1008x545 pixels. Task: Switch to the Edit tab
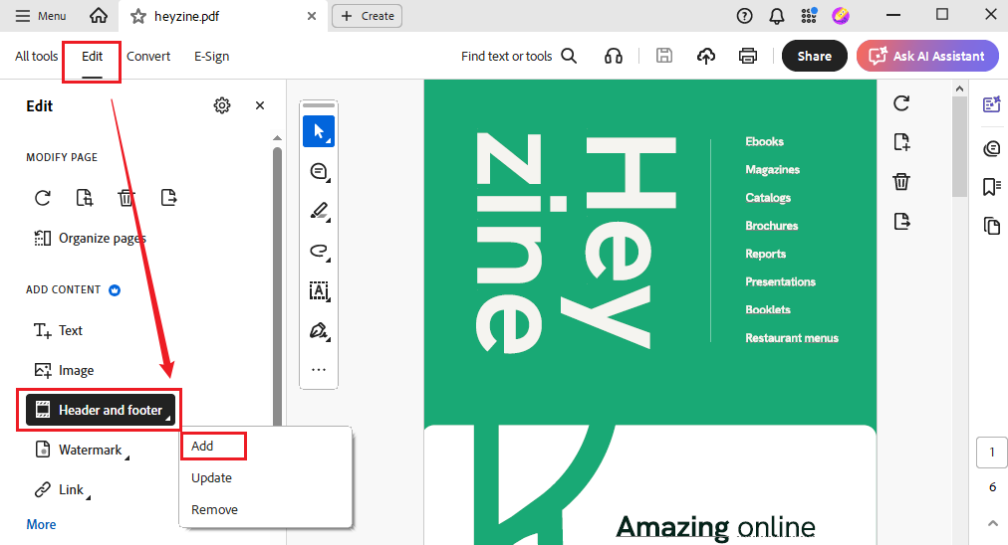click(92, 56)
